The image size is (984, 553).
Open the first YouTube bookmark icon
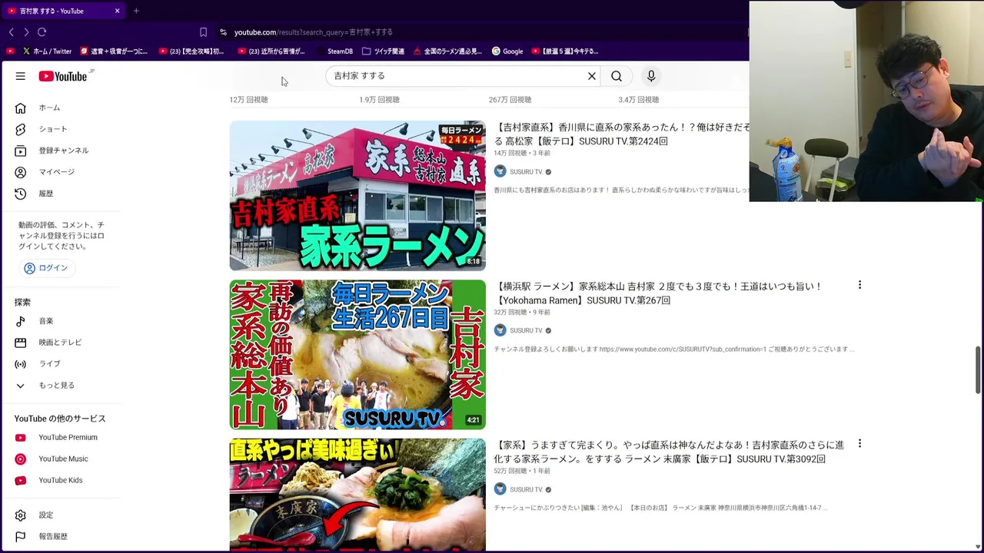coord(10,51)
